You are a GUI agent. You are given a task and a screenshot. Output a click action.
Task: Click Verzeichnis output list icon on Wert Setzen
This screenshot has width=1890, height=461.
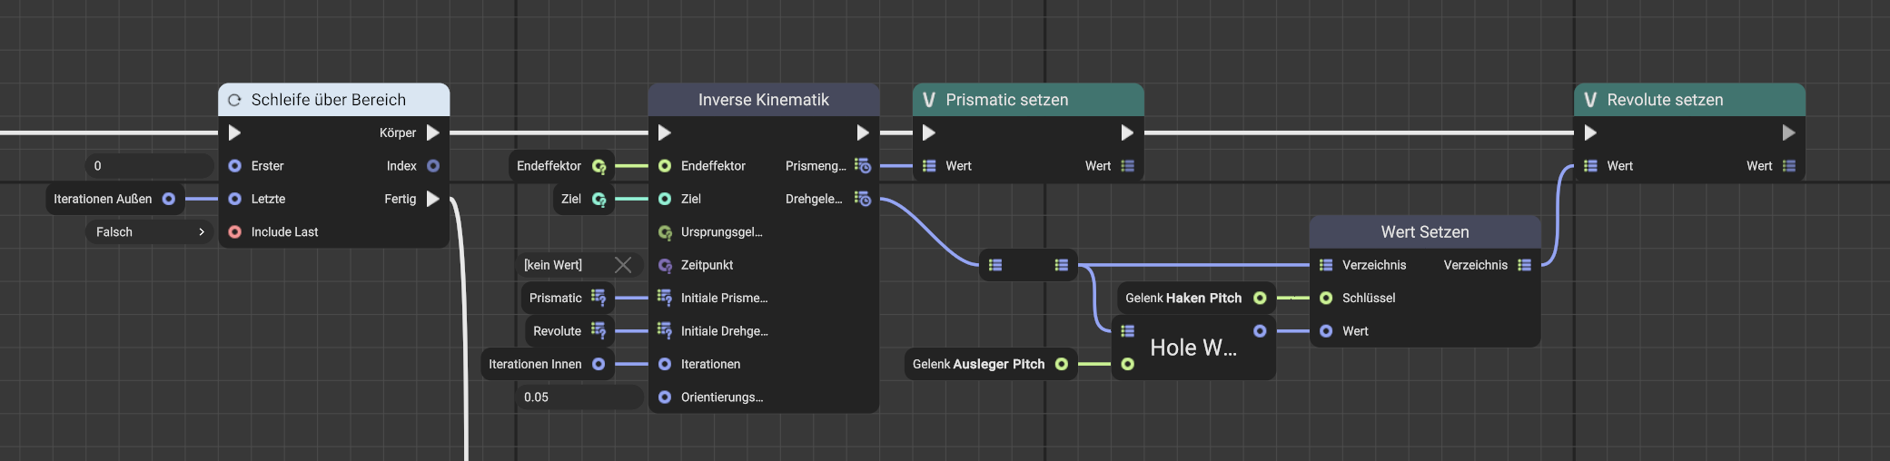1524,265
